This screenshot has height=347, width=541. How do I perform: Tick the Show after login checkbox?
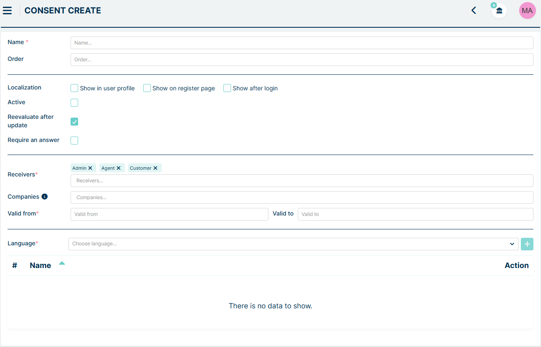click(227, 88)
